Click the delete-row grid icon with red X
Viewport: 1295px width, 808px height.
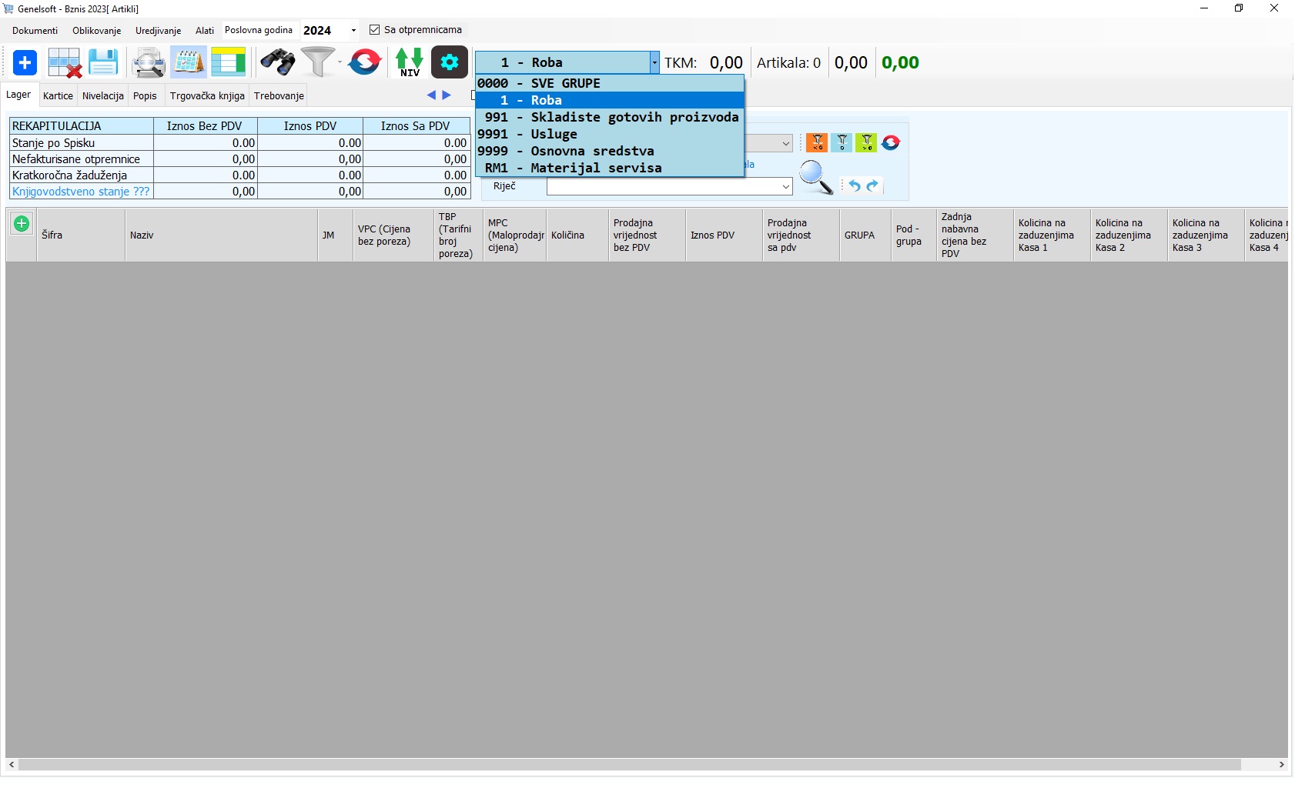[x=65, y=62]
